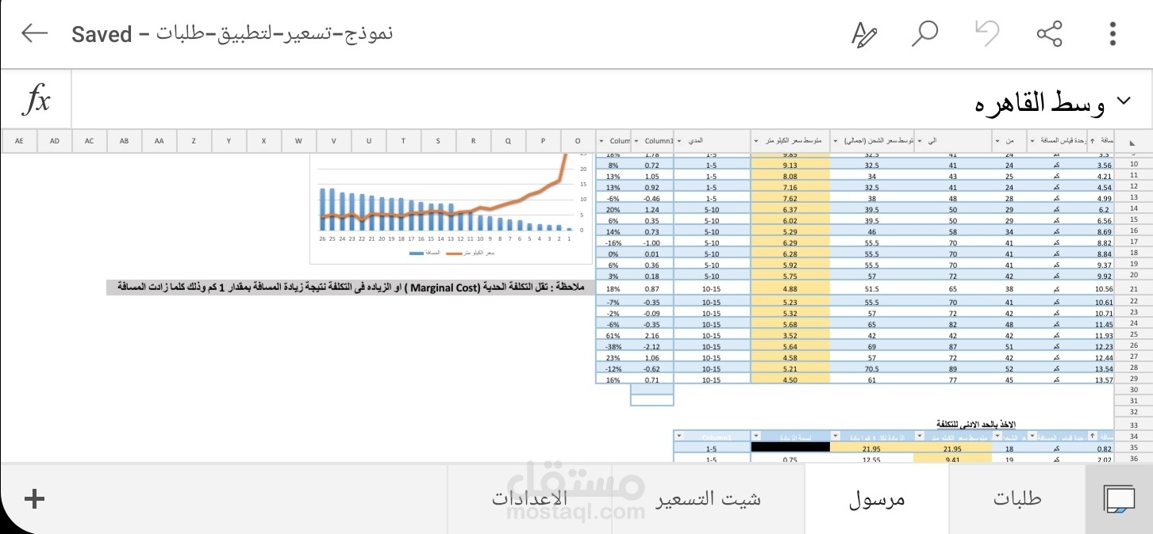The image size is (1153, 534).
Task: Select cell with value 8.08
Action: pos(790,175)
